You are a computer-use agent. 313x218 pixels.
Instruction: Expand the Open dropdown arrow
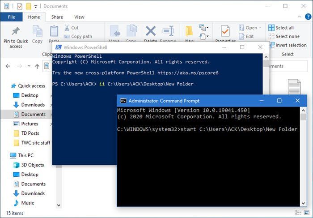[x=260, y=28]
